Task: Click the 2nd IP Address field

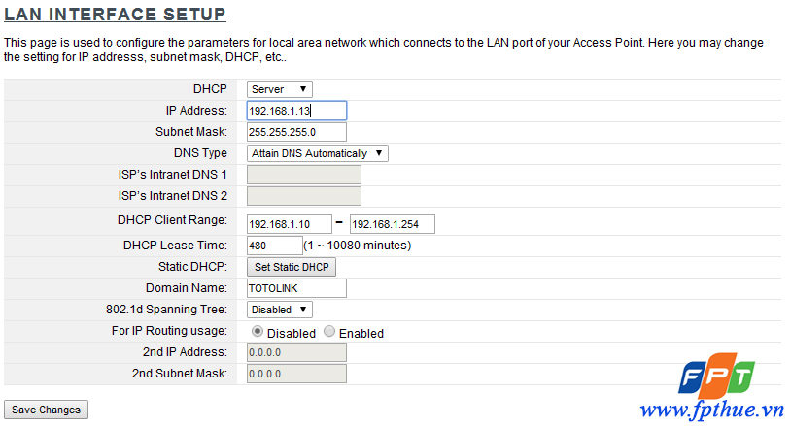Action: pos(296,352)
